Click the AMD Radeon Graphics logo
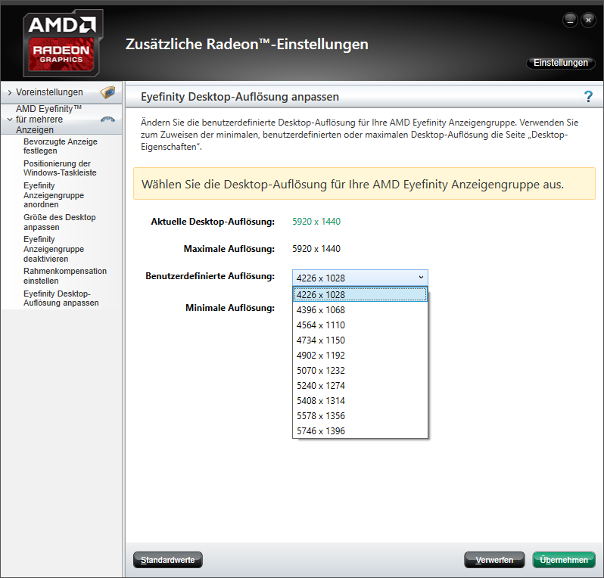The height and width of the screenshot is (578, 604). click(x=61, y=42)
